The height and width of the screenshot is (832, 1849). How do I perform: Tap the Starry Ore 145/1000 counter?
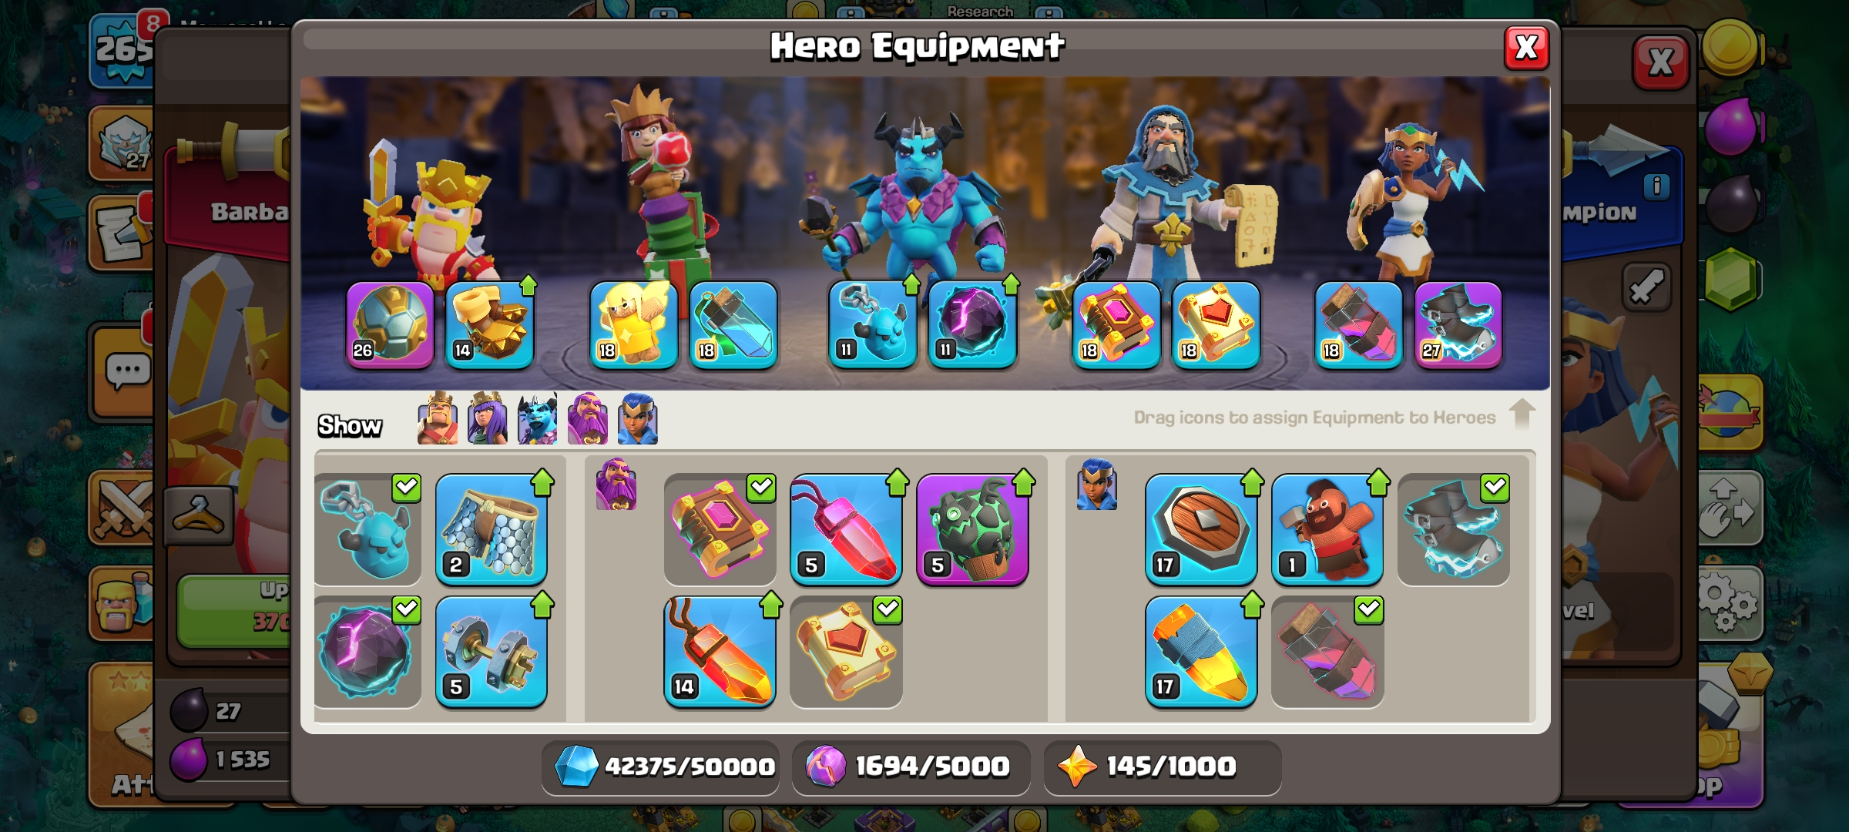coord(1162,767)
